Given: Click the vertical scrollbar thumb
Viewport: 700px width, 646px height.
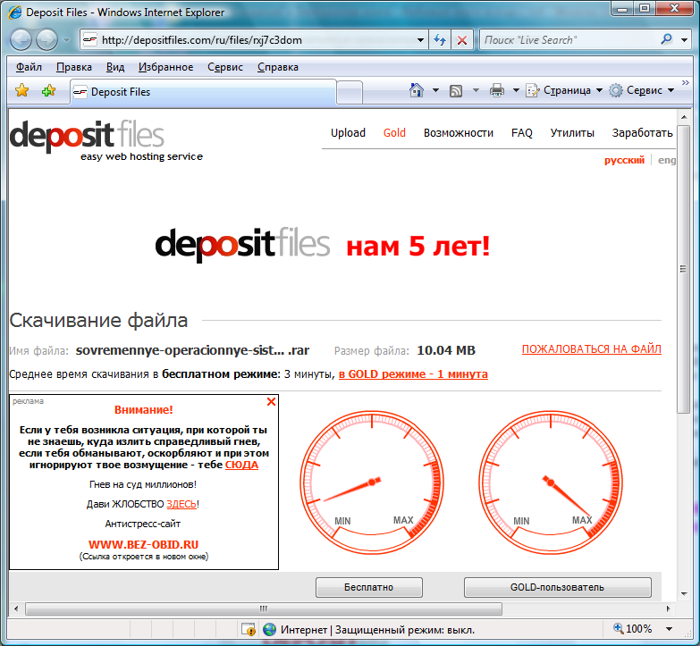Looking at the screenshot, I should tap(684, 269).
